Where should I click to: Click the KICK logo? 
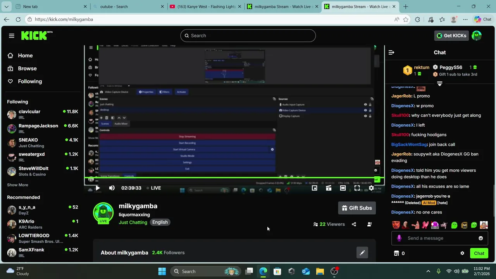pos(37,35)
